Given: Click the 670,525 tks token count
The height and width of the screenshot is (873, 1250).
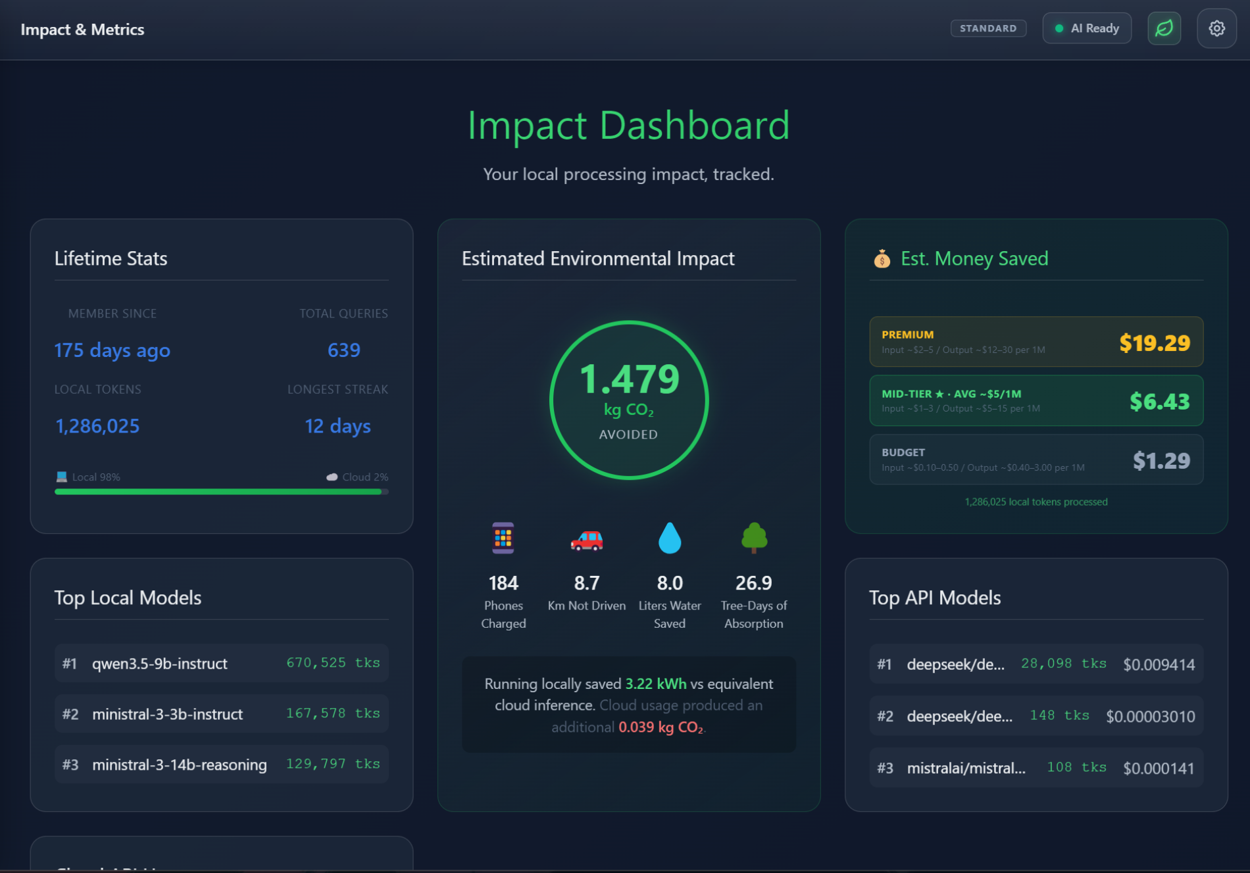Looking at the screenshot, I should point(333,663).
